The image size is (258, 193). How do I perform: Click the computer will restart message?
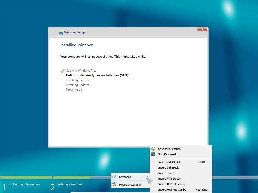click(103, 57)
